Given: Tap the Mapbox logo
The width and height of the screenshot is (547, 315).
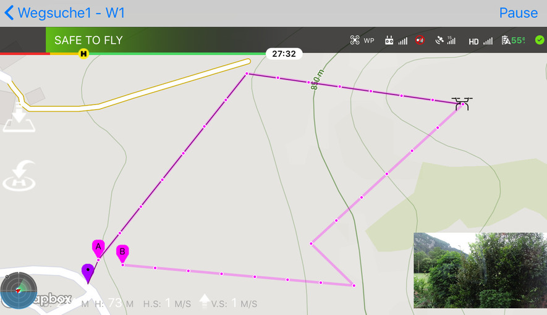Looking at the screenshot, I should 53,299.
